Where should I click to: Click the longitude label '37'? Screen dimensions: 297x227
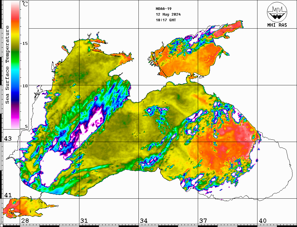[203, 221]
